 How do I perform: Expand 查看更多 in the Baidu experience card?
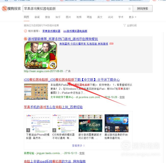point(78,146)
